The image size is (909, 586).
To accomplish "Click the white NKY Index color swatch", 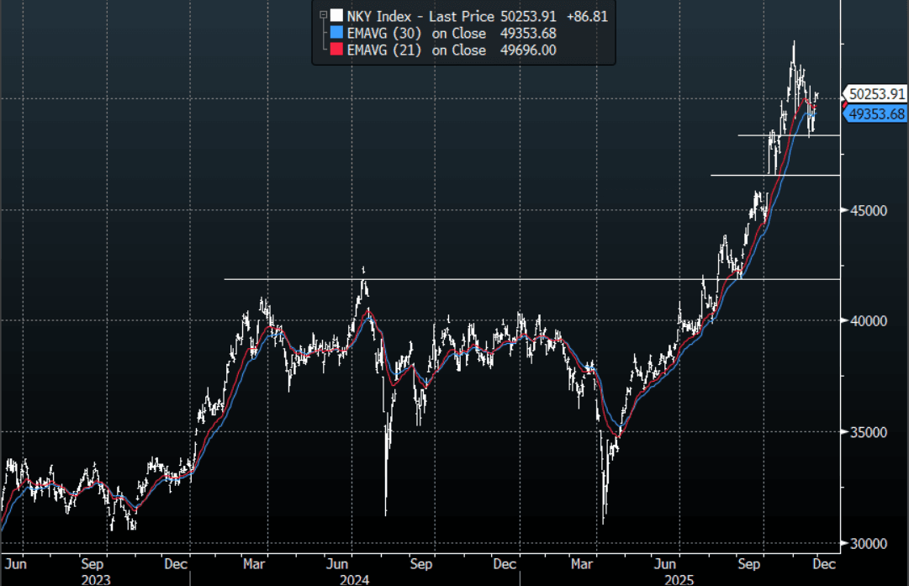I will 336,15.
